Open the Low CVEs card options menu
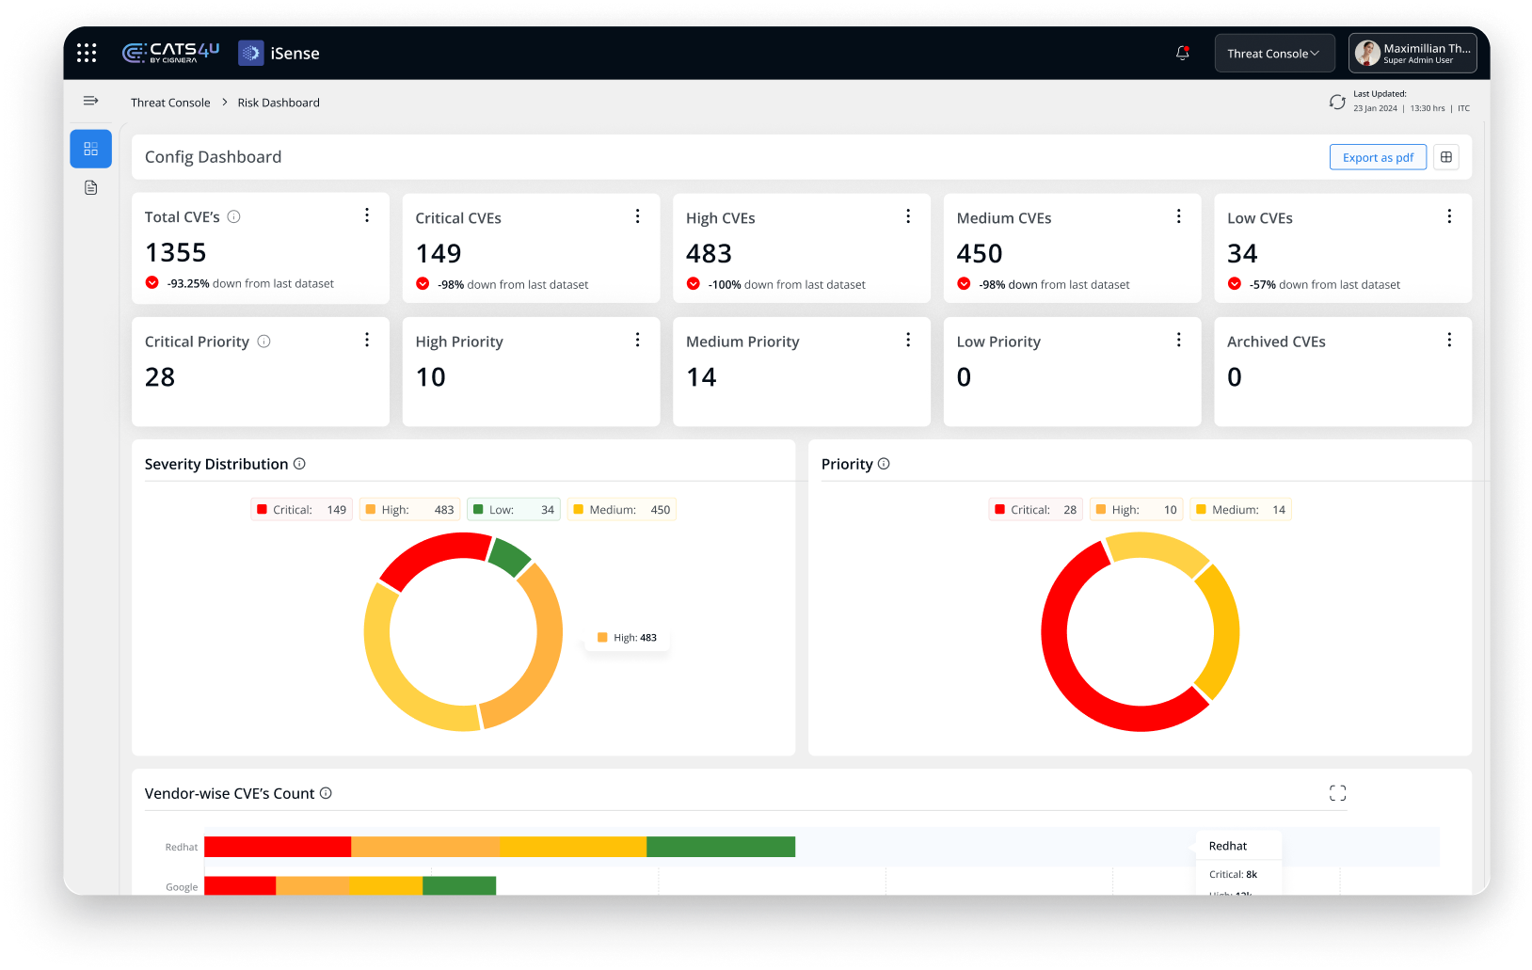 click(x=1449, y=216)
